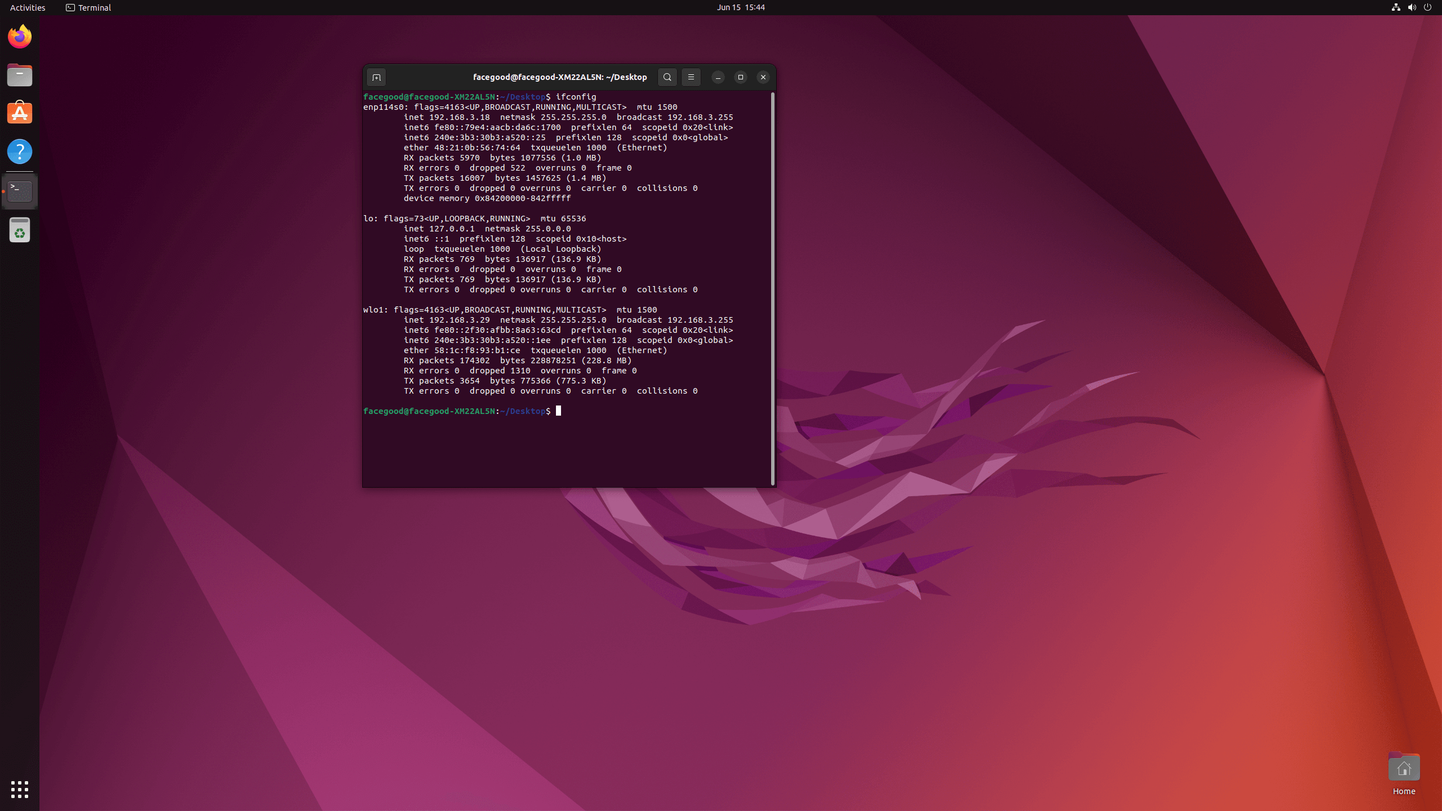
Task: Open the Help icon in dock
Action: click(20, 151)
